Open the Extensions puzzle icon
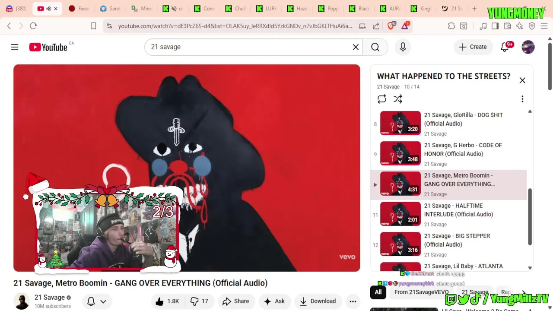Viewport: 553px width, 311px height. pos(451,26)
